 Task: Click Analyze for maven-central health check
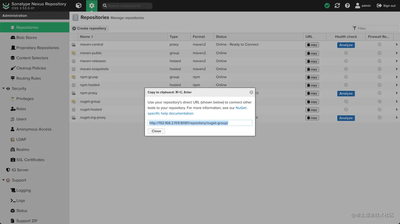tap(346, 45)
